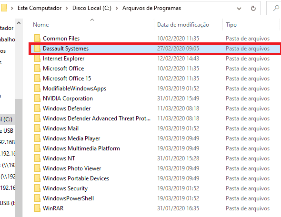The width and height of the screenshot is (281, 217).
Task: Click the Microsoft Office 15 folder icon
Action: click(x=37, y=78)
